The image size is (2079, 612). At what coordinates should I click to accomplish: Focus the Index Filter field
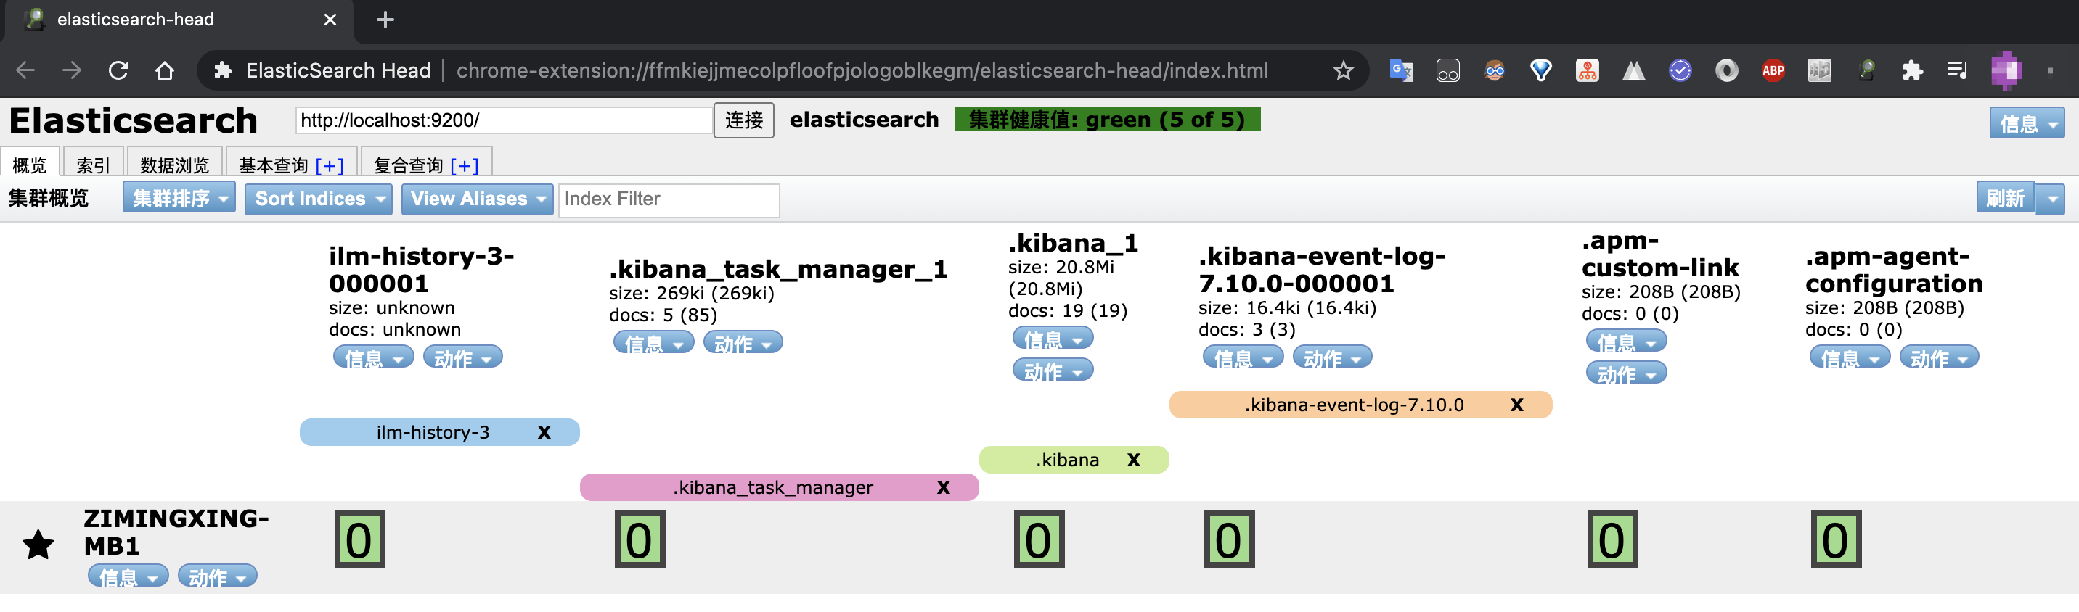(669, 199)
